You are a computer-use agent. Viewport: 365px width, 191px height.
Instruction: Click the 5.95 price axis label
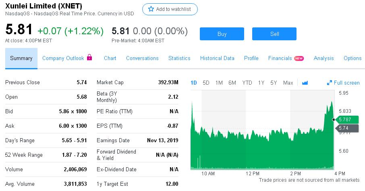(344, 93)
